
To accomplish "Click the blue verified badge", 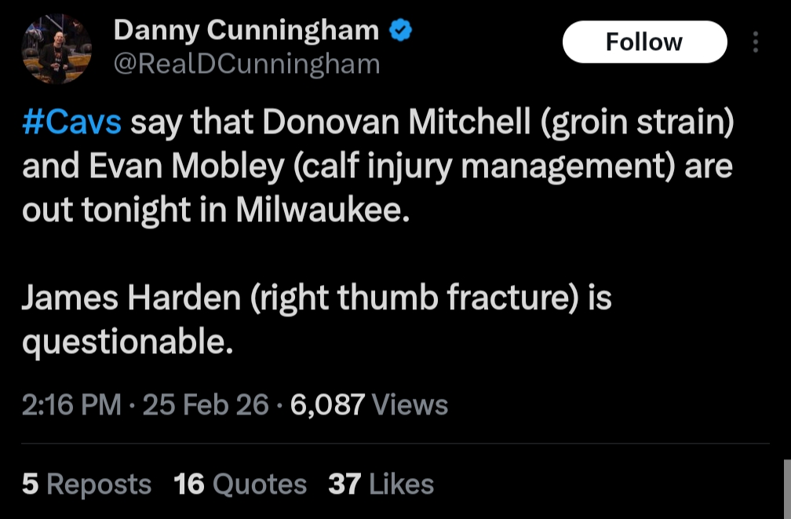I will coord(402,31).
